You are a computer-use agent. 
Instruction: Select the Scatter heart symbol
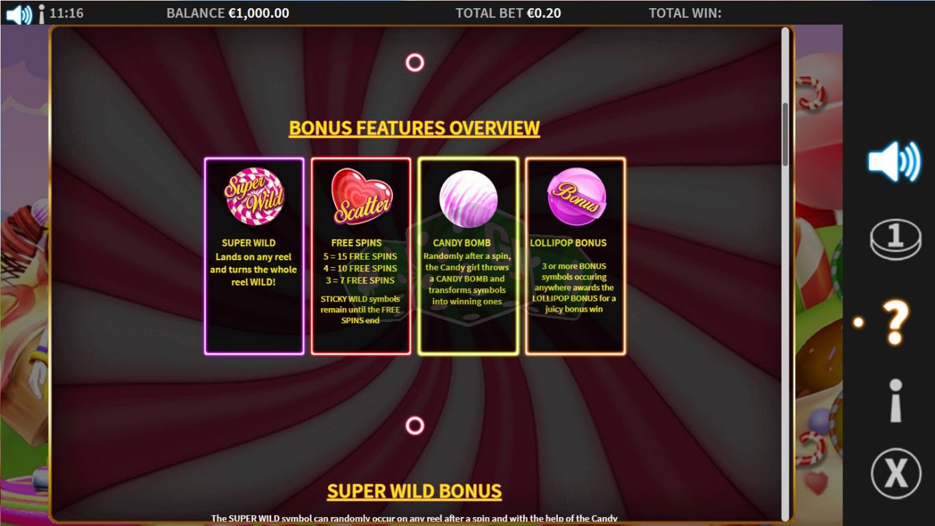361,197
